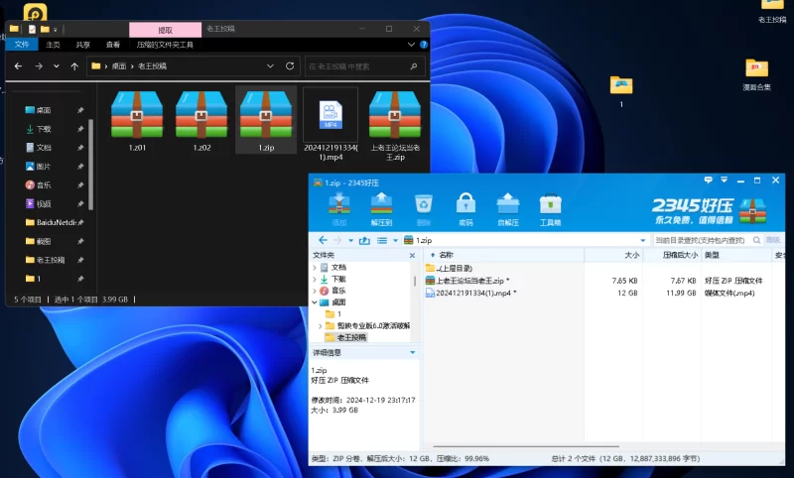Screen dimensions: 794x478
Task: Open the 1.zip address bar dropdown in 2345好压
Action: [642, 241]
